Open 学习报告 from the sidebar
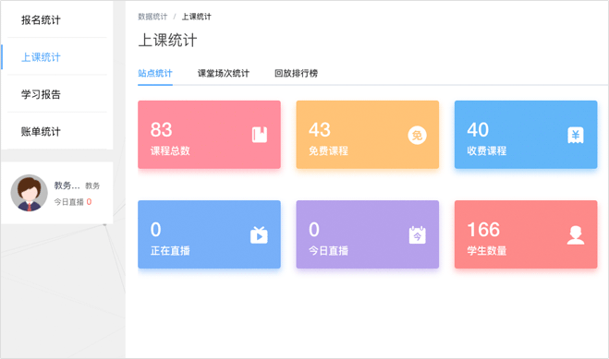This screenshot has height=359, width=609. pos(41,94)
